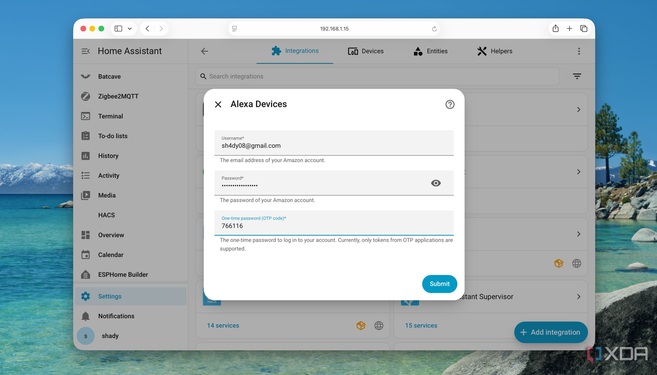
Task: Open ESPHome Builder
Action: (131, 275)
